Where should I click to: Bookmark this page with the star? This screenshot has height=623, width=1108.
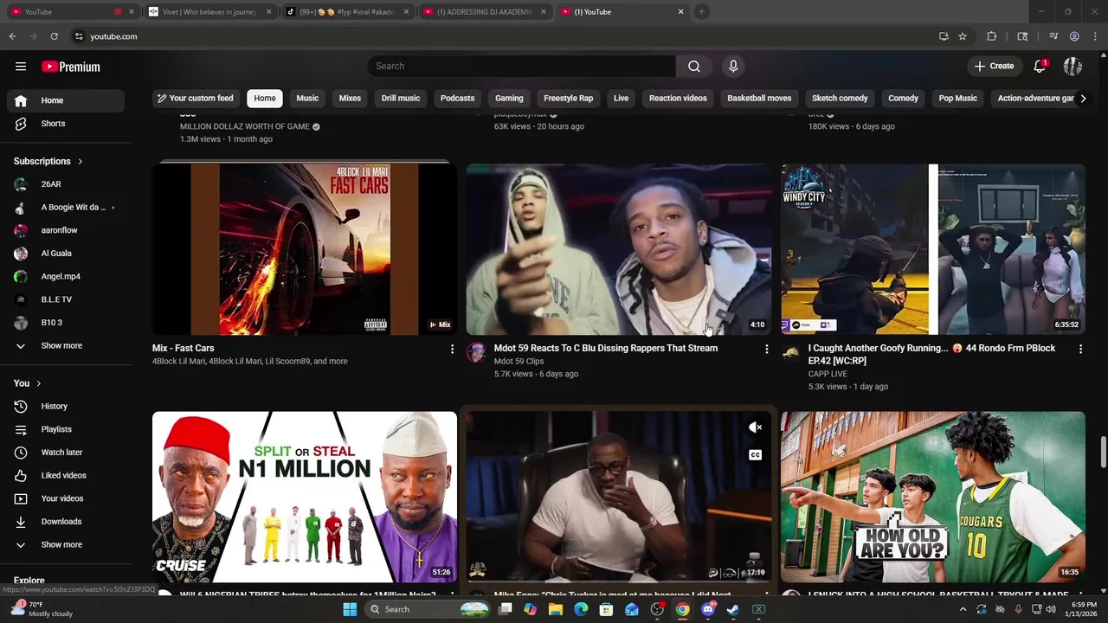[x=963, y=36]
